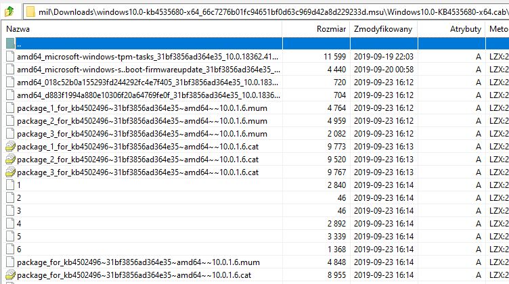The image size is (509, 284).
Task: Click inside the archive path address field
Action: point(266,12)
